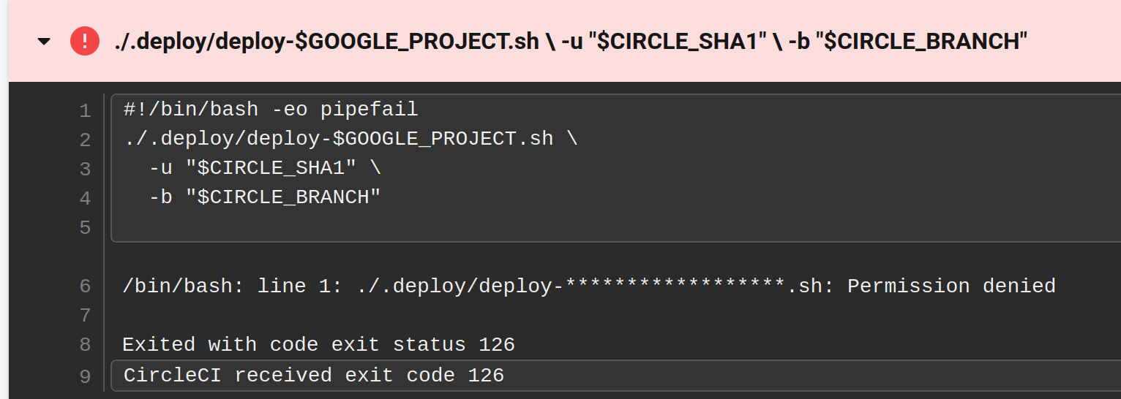Click 'Exited with code exit status 126' line
This screenshot has height=399, width=1121.
tap(318, 344)
